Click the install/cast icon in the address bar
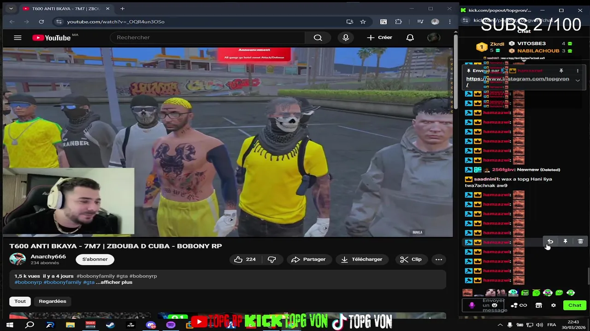 tap(349, 22)
